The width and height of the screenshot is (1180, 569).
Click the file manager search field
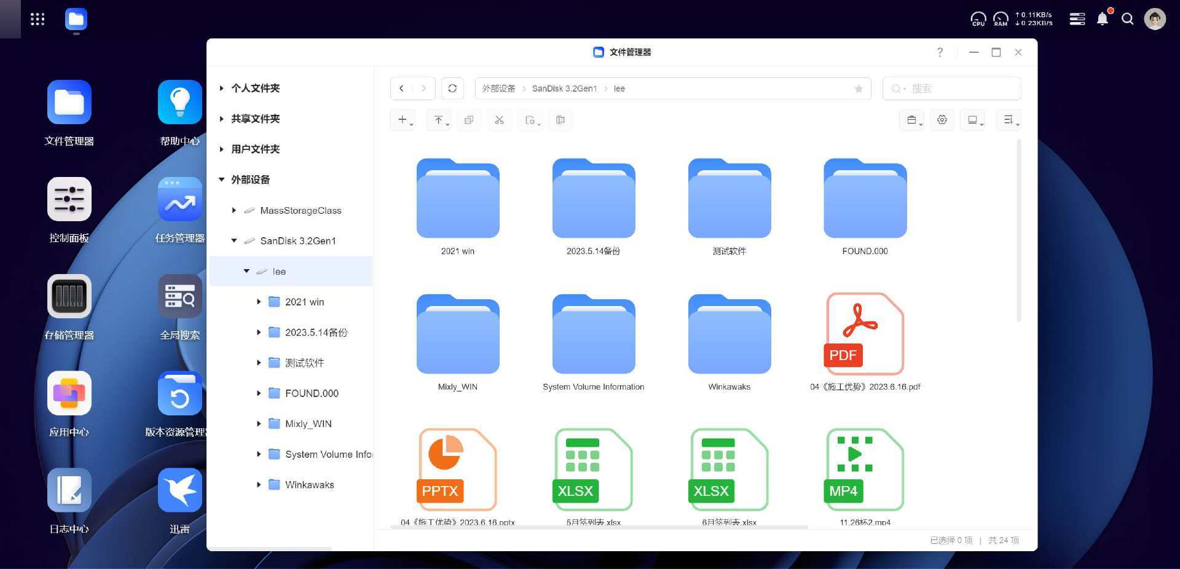(x=952, y=88)
